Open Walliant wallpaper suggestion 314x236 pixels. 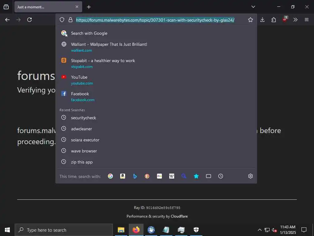(x=156, y=47)
